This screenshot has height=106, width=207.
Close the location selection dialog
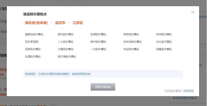point(193,12)
